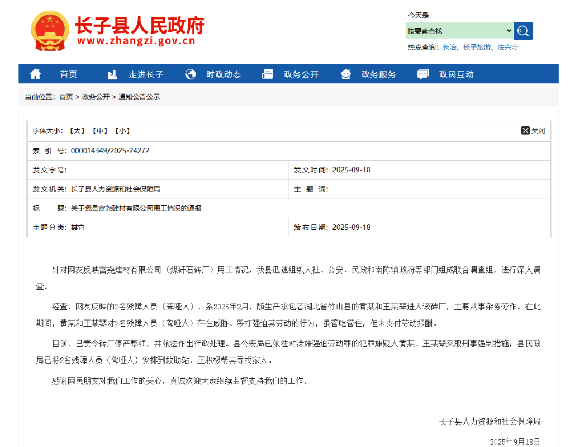Click the 长治 hot search link
The width and height of the screenshot is (570, 447).
click(449, 48)
